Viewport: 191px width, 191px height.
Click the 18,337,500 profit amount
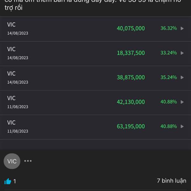point(131,53)
